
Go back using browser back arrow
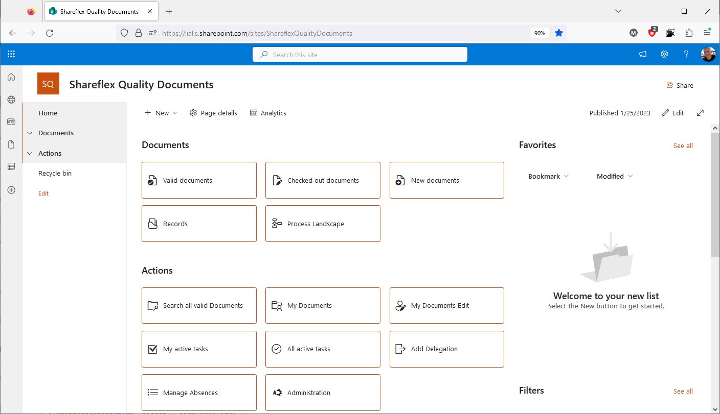(x=13, y=33)
